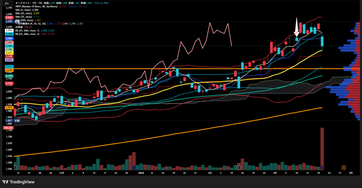Click the earnings 'E' marker near date 16
Viewport: 362px width, 188px height.
[239, 167]
